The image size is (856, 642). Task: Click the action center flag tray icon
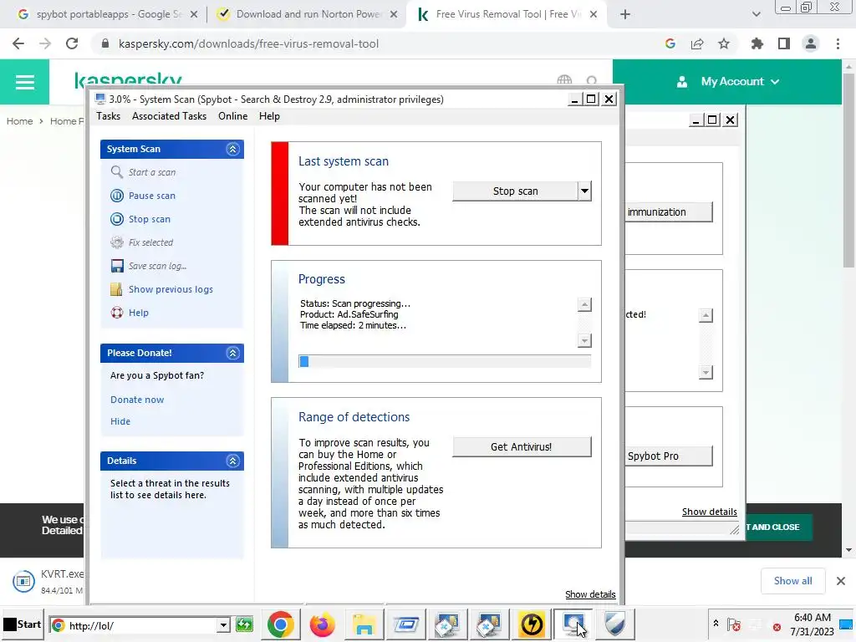point(734,624)
